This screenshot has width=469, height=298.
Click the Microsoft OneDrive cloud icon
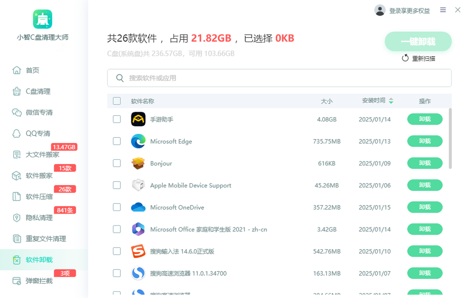(138, 207)
